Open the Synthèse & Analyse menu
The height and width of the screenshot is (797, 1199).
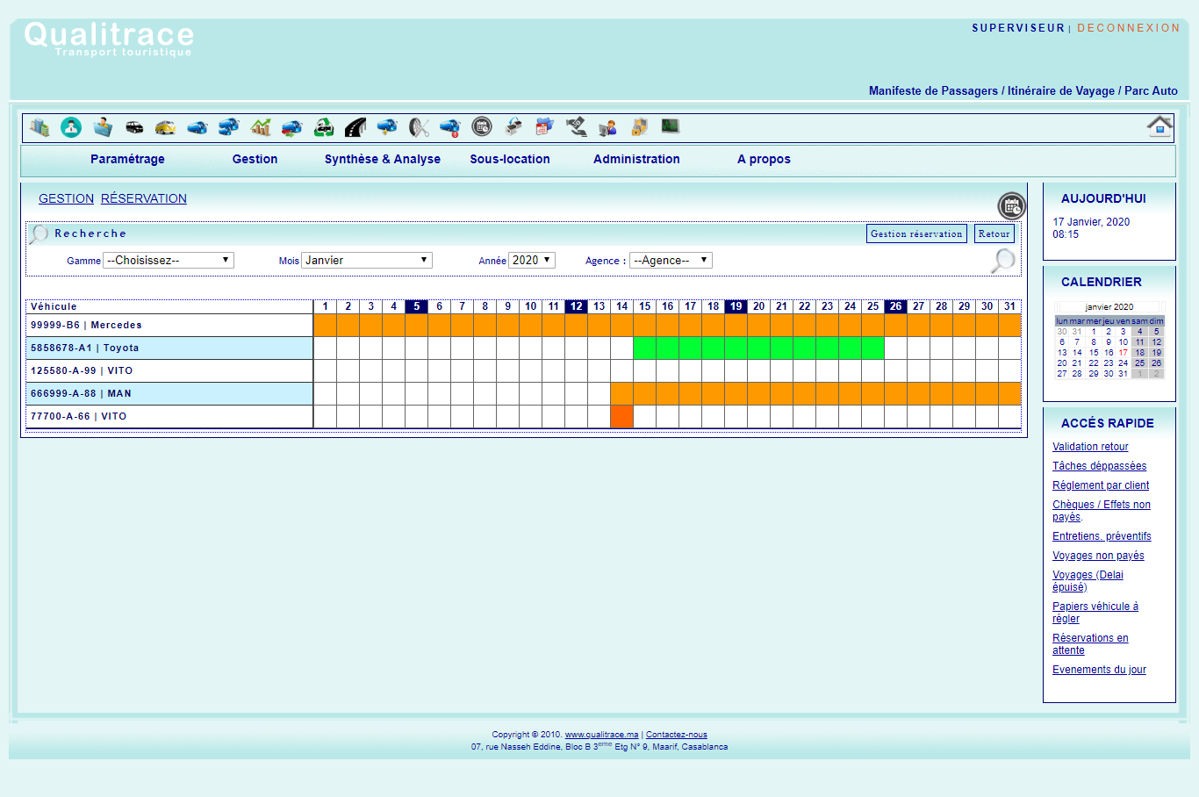[x=383, y=159]
